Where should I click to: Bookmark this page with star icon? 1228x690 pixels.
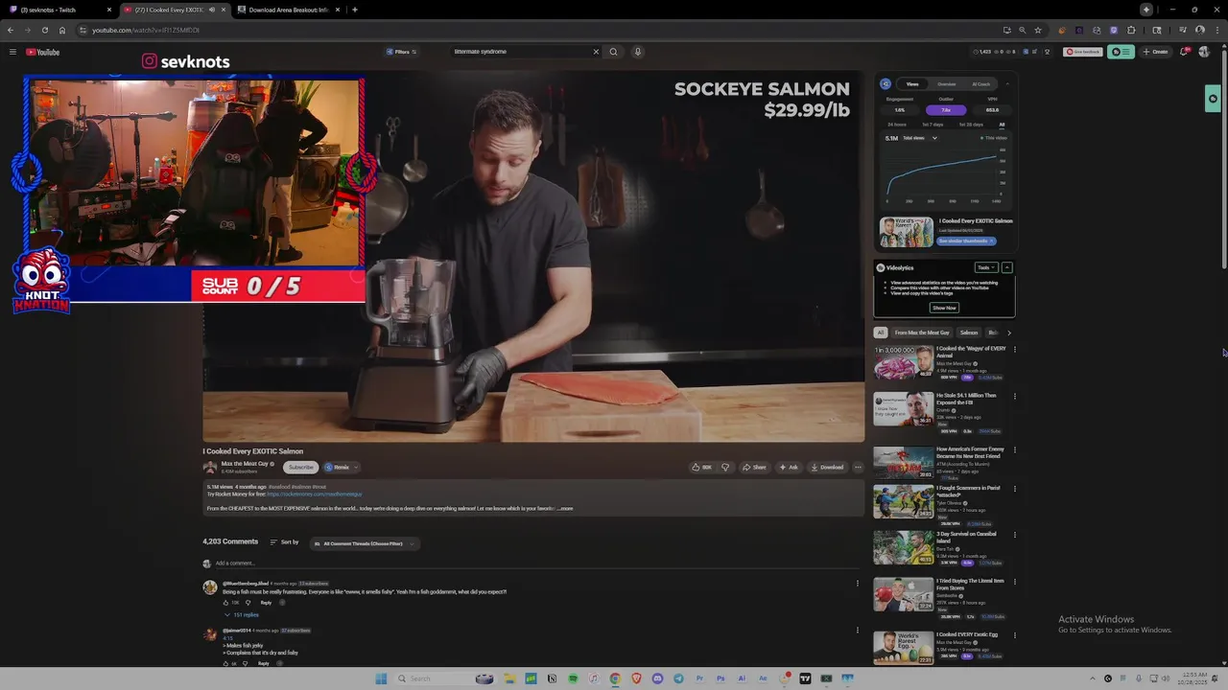point(1037,30)
